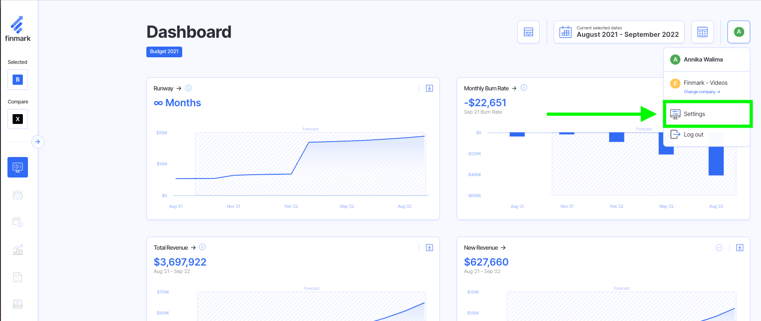Select the Compare scenario X box
The height and width of the screenshot is (321, 761).
click(18, 119)
